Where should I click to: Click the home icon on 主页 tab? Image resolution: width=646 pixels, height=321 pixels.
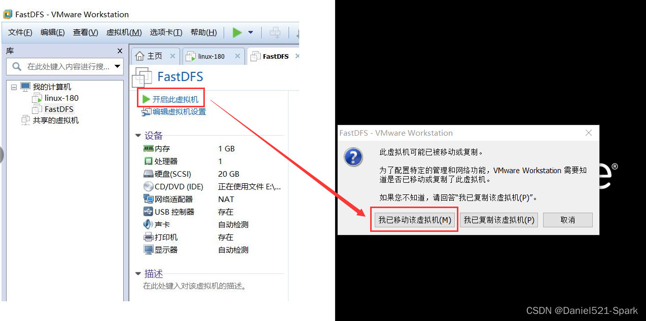pyautogui.click(x=140, y=56)
